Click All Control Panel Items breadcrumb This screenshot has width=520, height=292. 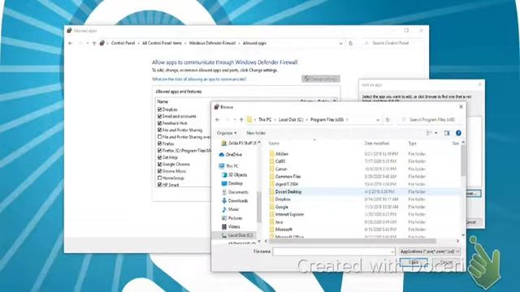pyautogui.click(x=162, y=43)
